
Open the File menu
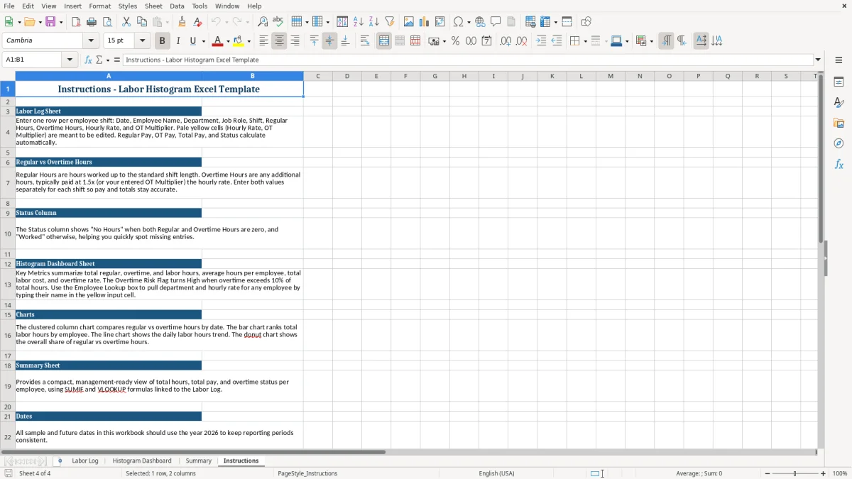coord(9,6)
